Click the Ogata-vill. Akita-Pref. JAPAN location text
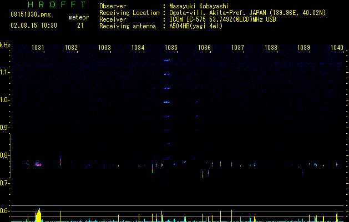Image resolution: width=349 pixels, height=222 pixels. (247, 13)
